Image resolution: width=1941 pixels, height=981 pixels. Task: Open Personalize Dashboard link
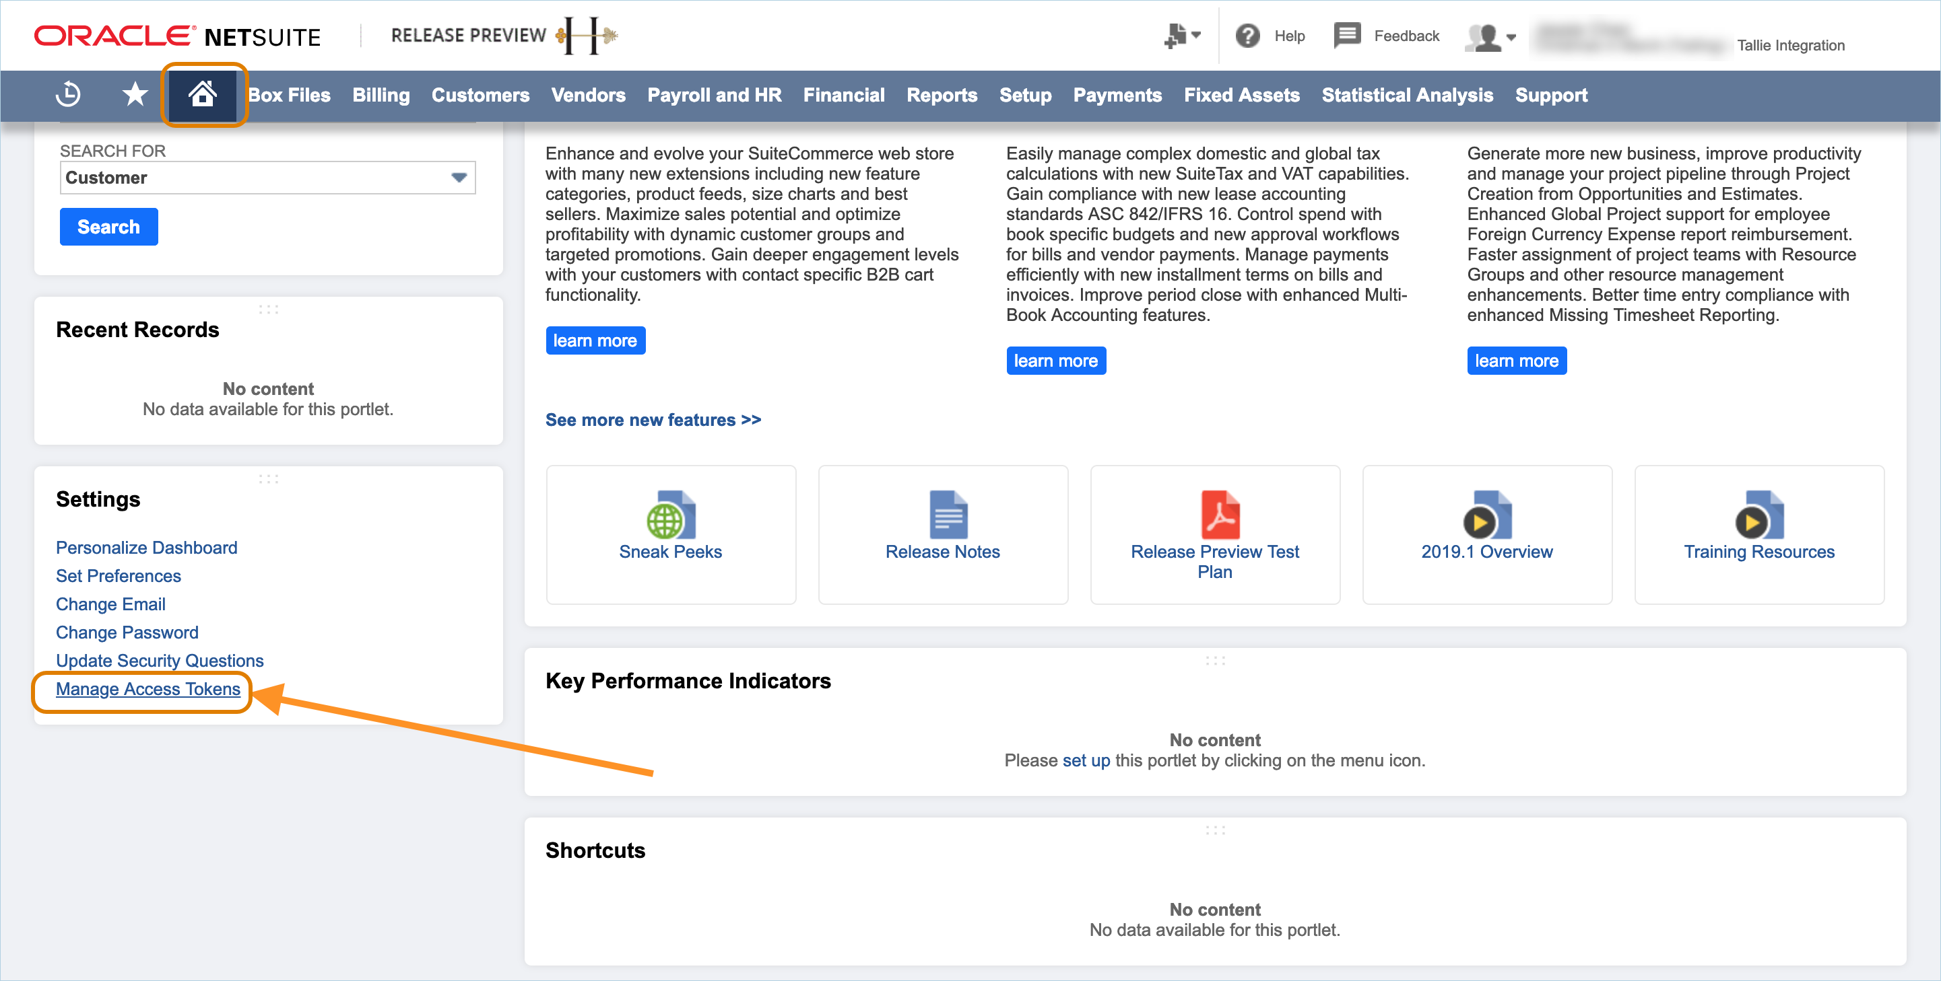(146, 547)
